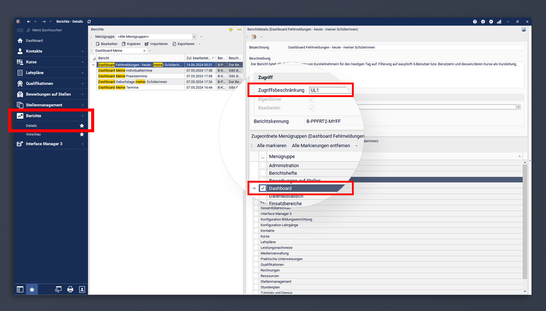
Task: Open the Menügruppe combo box dropdown
Action: (x=194, y=37)
